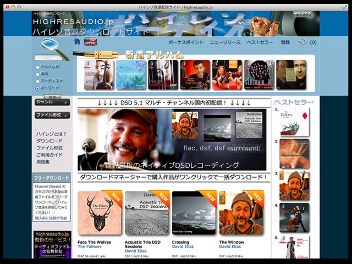Open the Southern Island album thumbnail
Screen dimensions: 352x264
(x=131, y=75)
